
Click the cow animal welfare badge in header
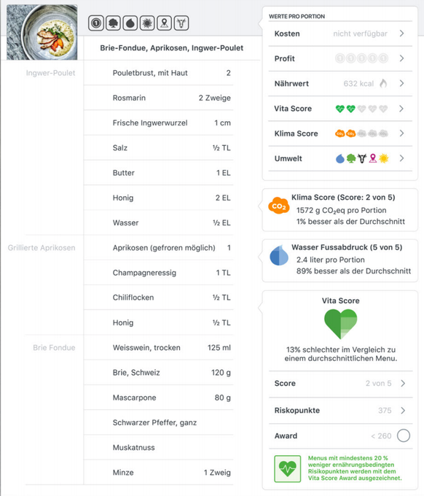[x=181, y=23]
